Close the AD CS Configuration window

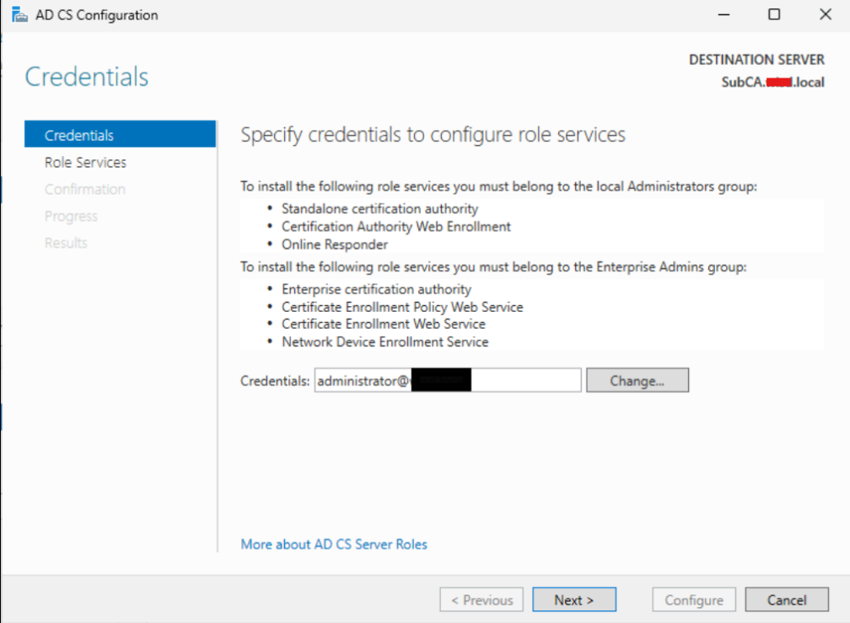point(826,15)
